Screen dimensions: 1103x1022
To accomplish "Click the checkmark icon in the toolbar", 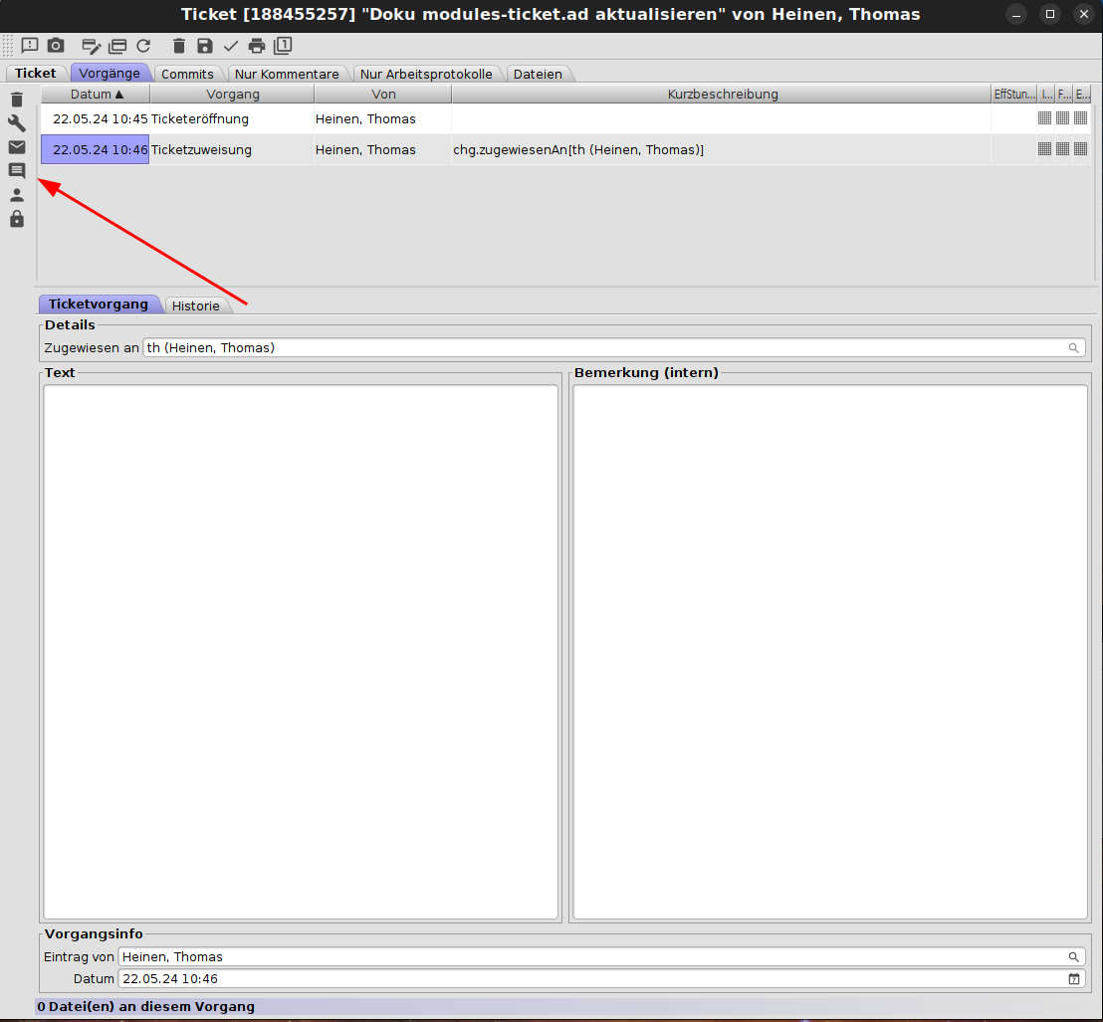I will point(231,46).
